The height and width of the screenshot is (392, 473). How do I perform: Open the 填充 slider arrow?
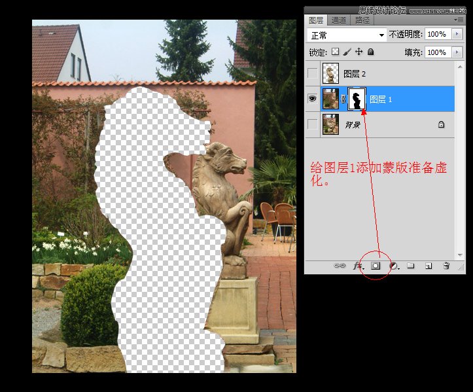coord(457,52)
